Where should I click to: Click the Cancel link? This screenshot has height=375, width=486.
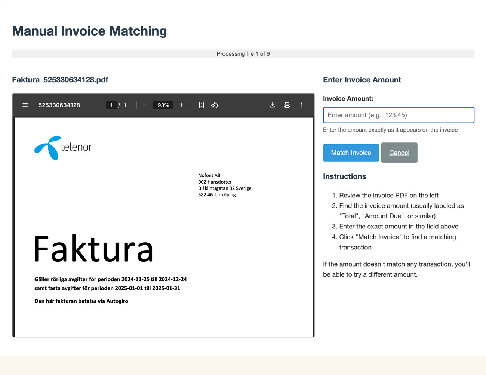399,153
